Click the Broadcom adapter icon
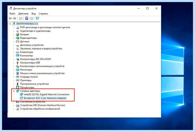This screenshot has width=195, height=132. click(21, 98)
